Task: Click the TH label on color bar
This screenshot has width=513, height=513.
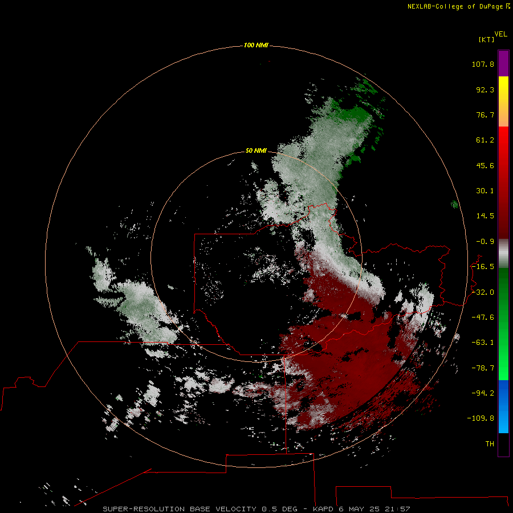Action: (490, 444)
